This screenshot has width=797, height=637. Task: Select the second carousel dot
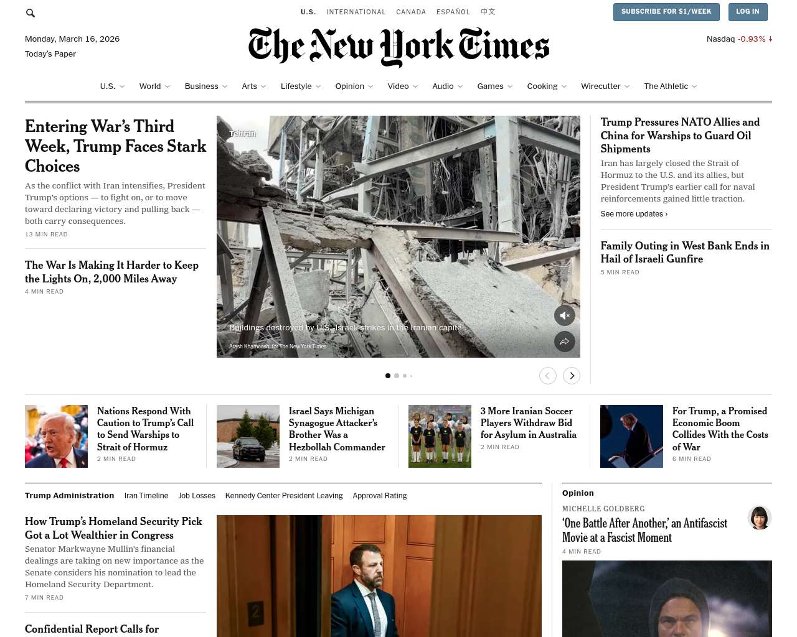[x=397, y=376]
